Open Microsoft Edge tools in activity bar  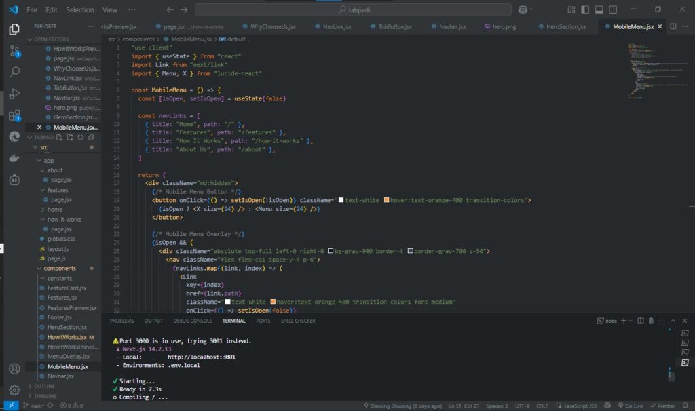pos(14,136)
